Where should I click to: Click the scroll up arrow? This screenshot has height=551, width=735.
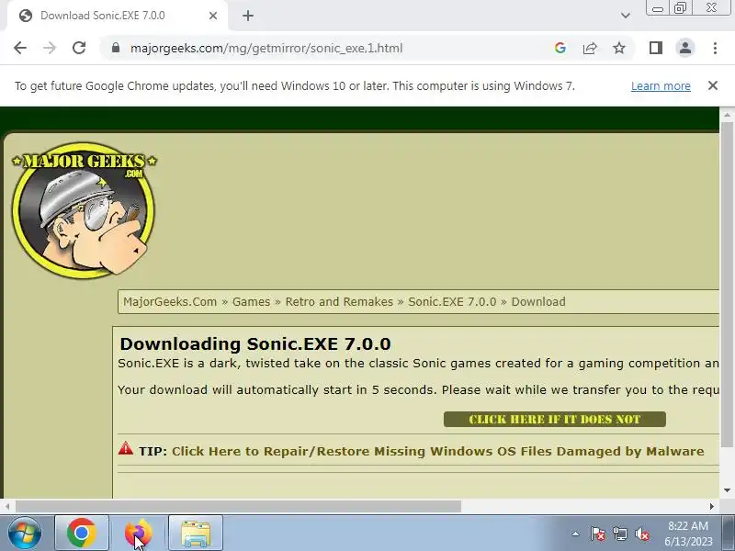pyautogui.click(x=727, y=115)
